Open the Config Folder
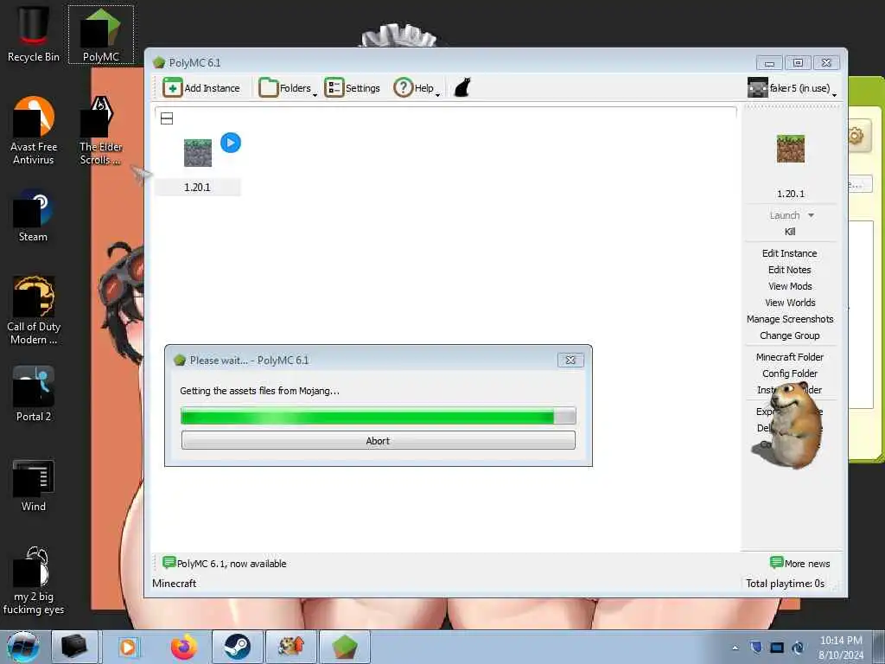885x664 pixels. pyautogui.click(x=789, y=373)
